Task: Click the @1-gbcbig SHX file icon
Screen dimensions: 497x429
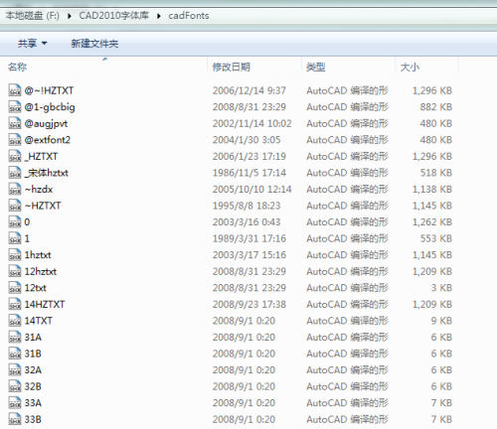Action: coord(15,107)
